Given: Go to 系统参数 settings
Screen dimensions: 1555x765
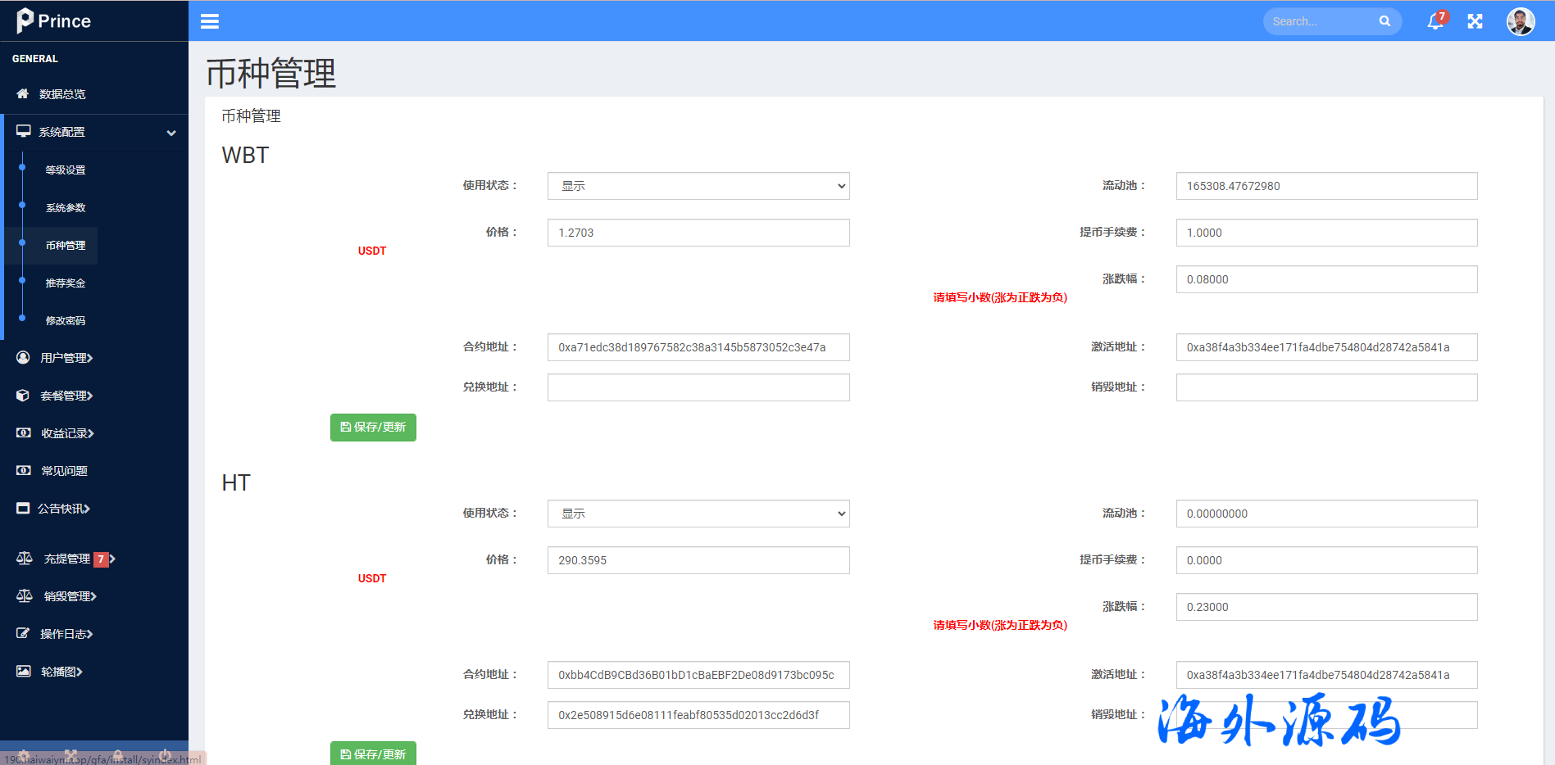Looking at the screenshot, I should tap(66, 208).
